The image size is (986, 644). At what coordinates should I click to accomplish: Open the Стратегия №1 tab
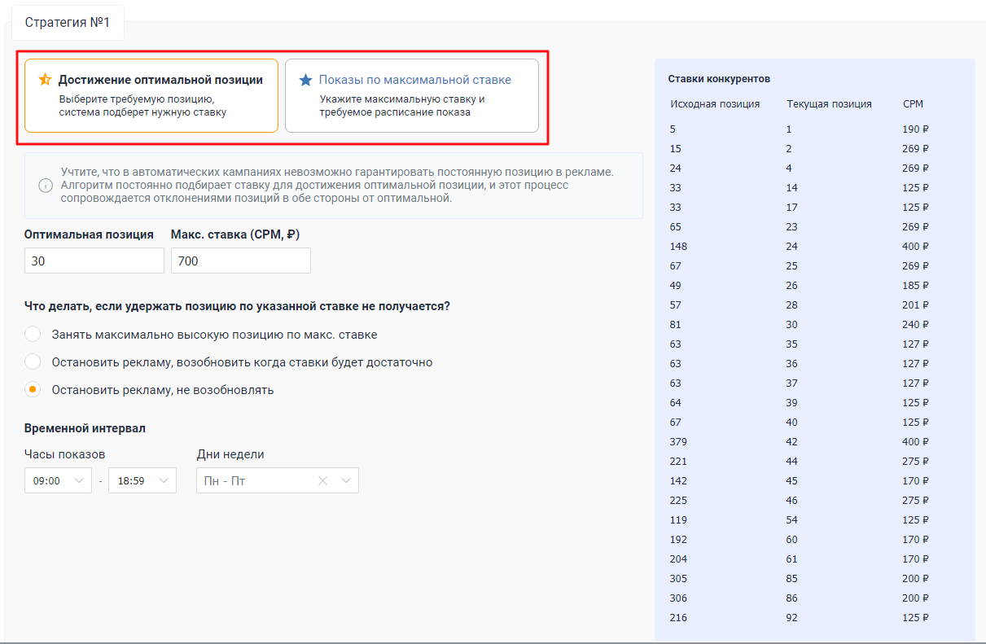[x=68, y=23]
